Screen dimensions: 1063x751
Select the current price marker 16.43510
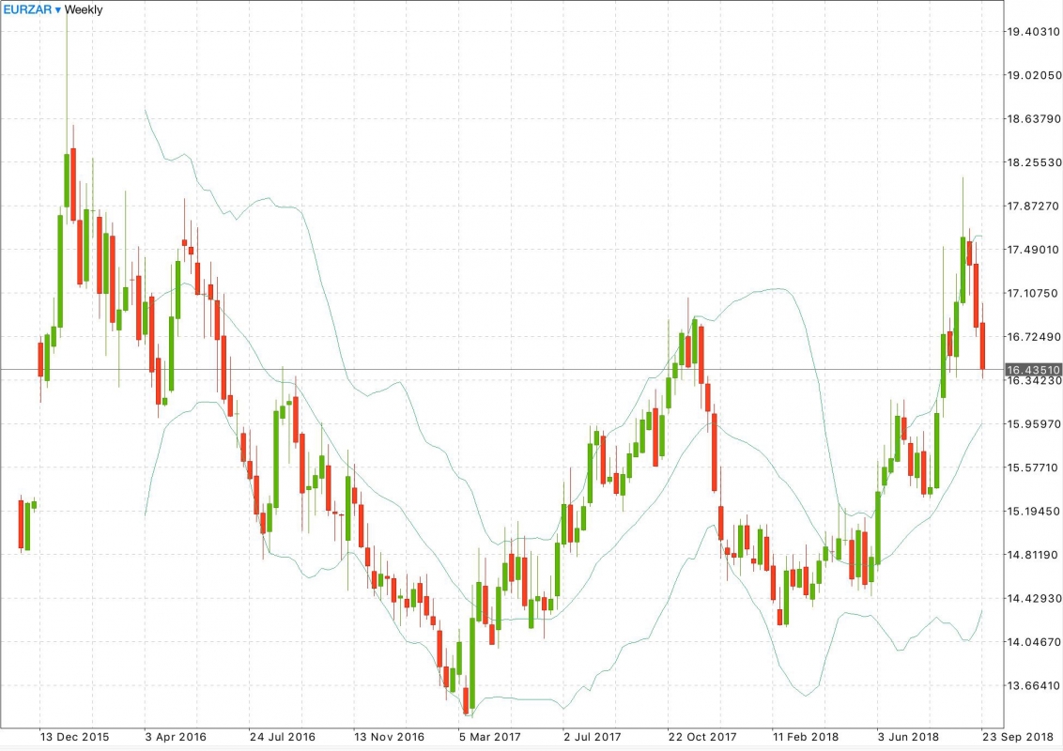pyautogui.click(x=1033, y=370)
